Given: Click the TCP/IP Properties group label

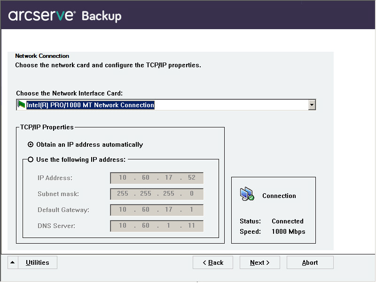Looking at the screenshot, I should click(47, 127).
